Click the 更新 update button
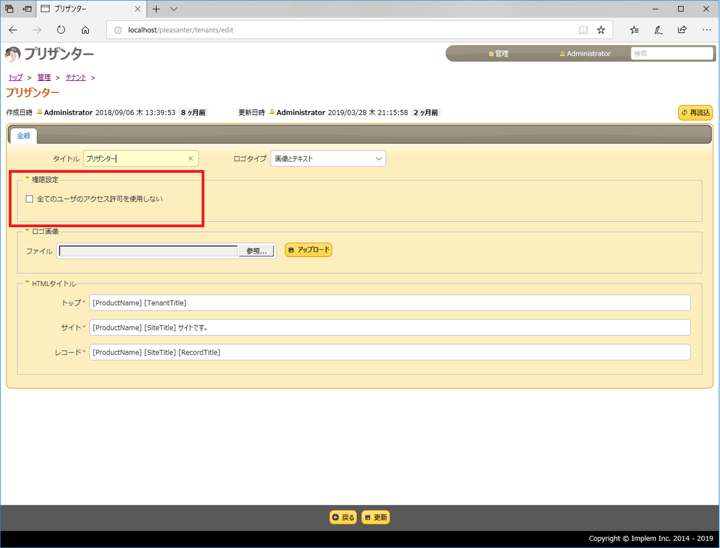The height and width of the screenshot is (548, 720). point(376,517)
